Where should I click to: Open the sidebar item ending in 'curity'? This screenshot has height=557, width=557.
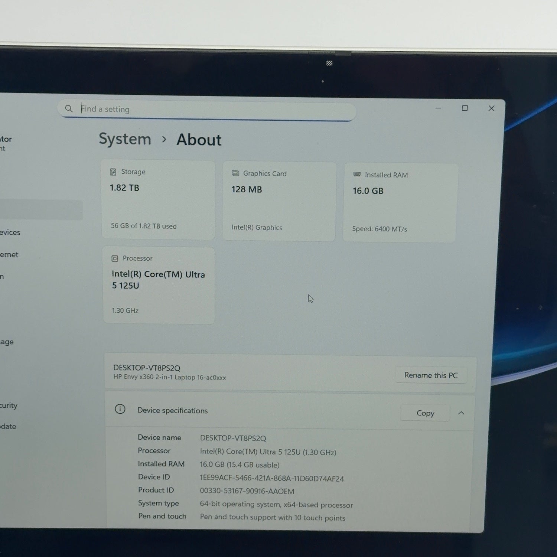pos(9,405)
